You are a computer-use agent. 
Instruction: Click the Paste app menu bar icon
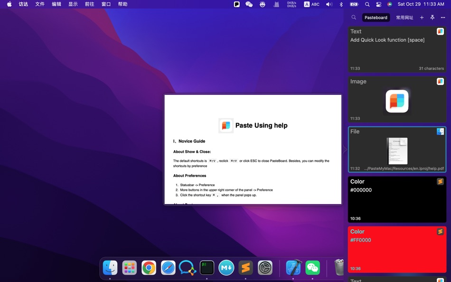[237, 4]
